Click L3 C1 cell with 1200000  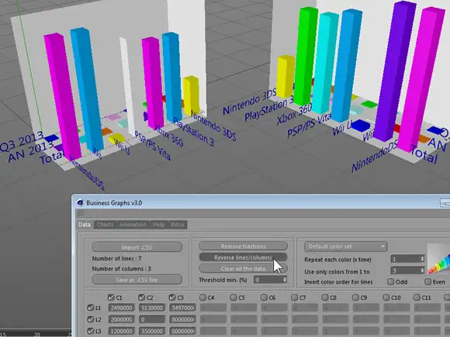pyautogui.click(x=121, y=332)
